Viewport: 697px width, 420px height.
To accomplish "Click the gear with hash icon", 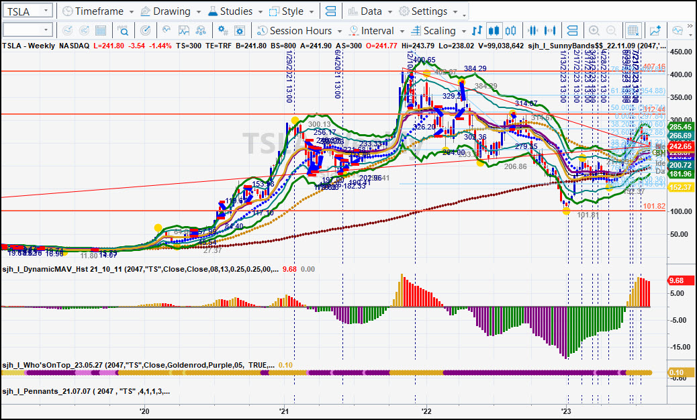I will pos(223,31).
